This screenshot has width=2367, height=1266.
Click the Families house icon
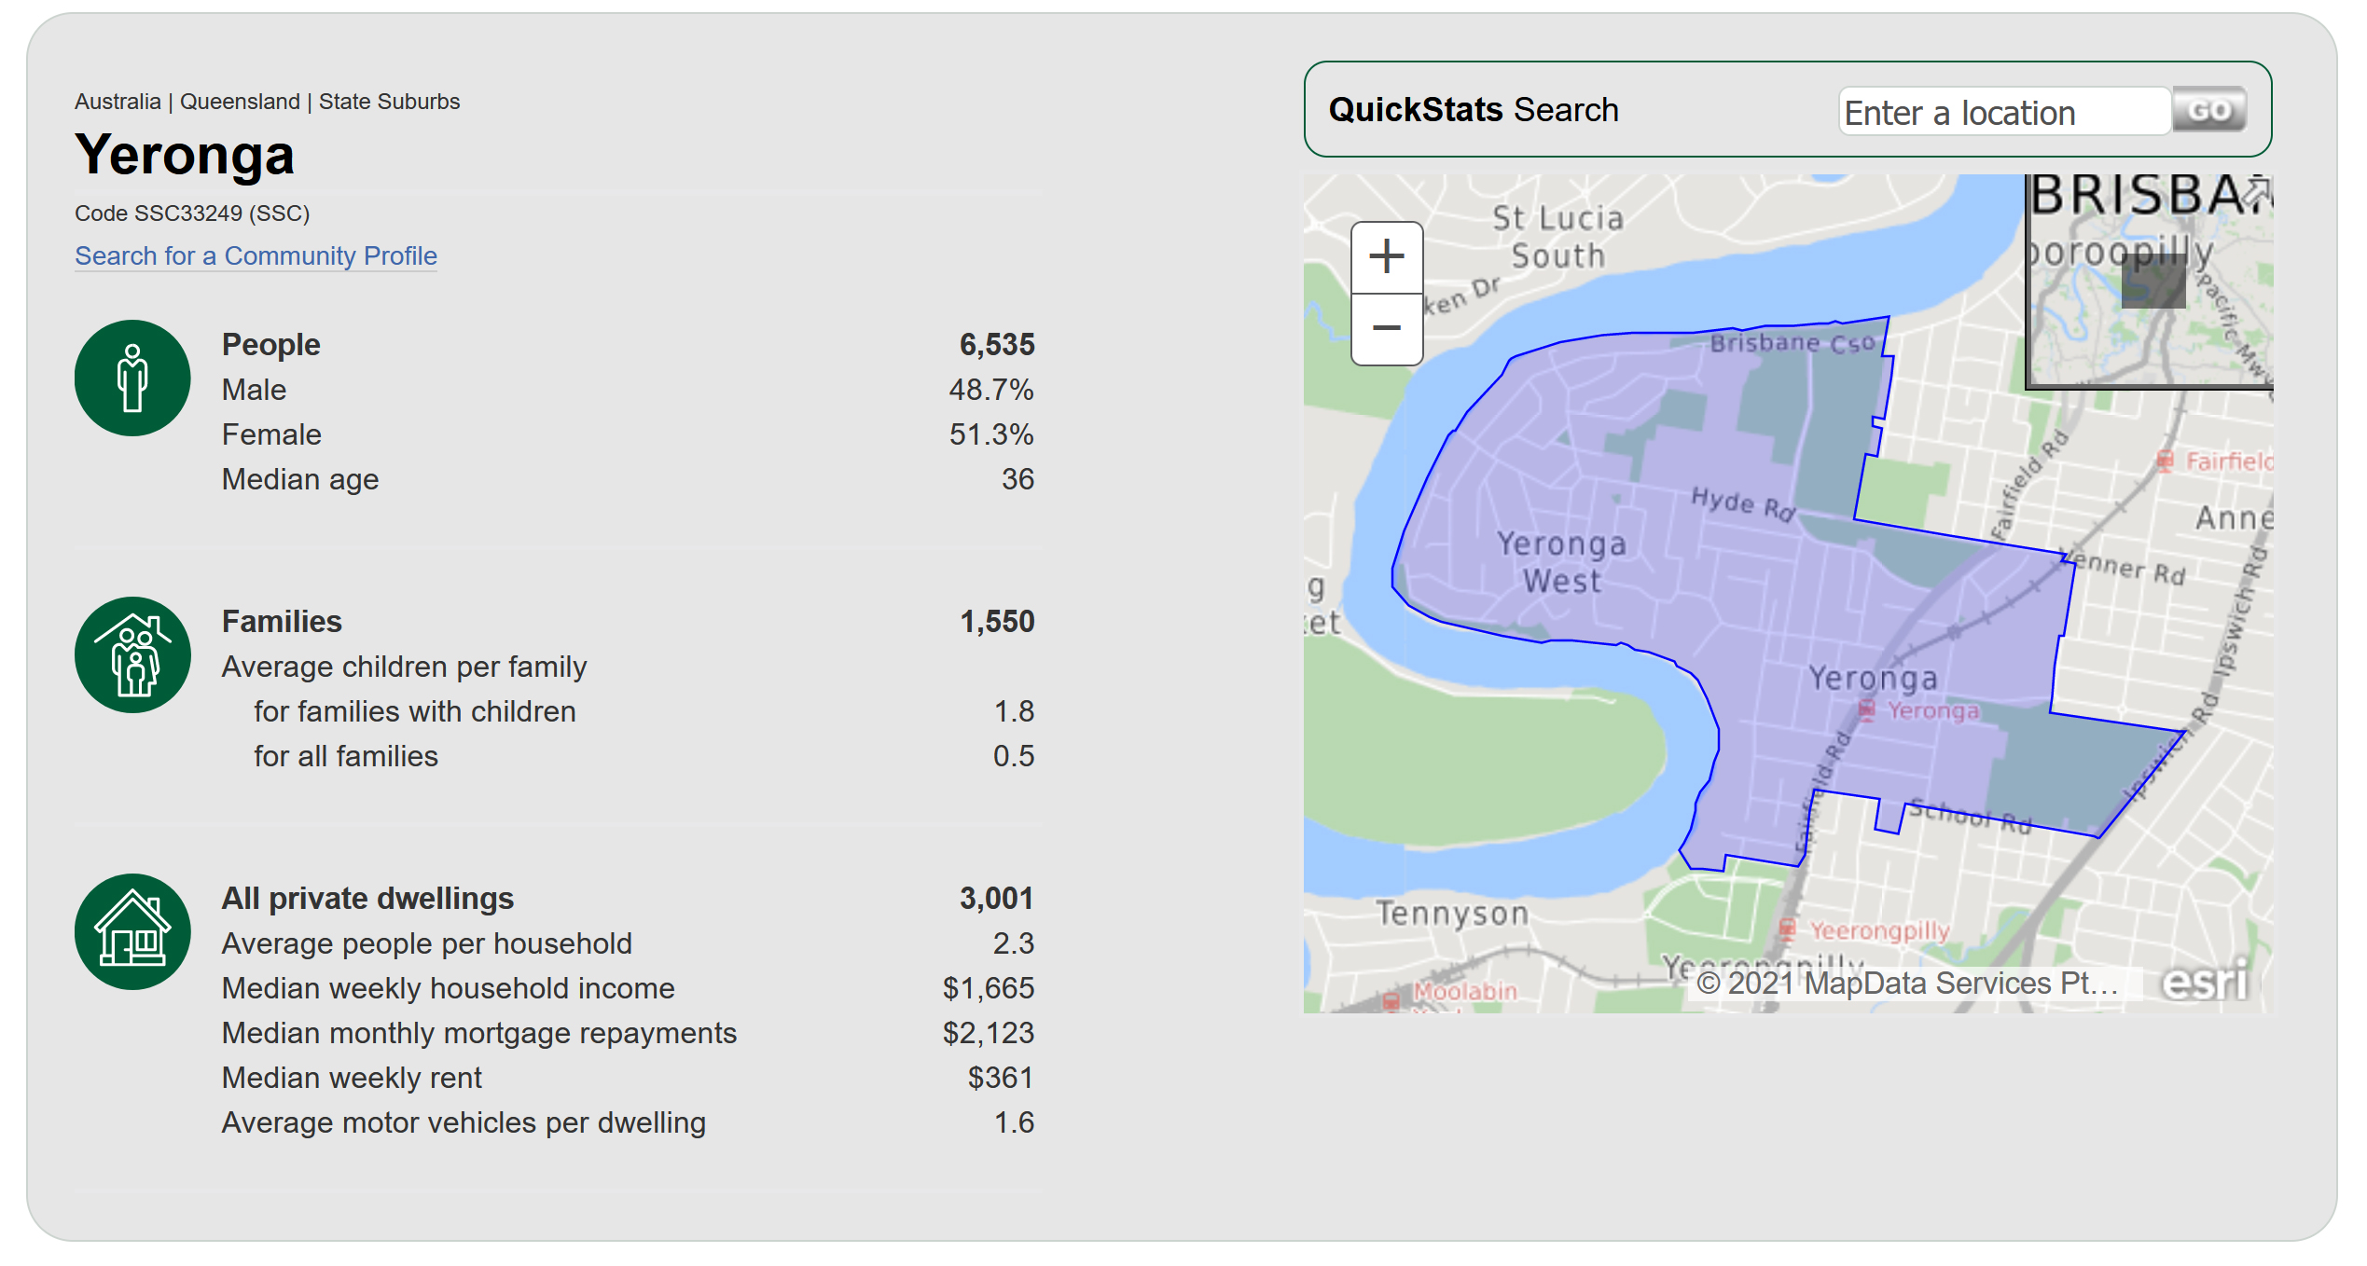tap(132, 655)
